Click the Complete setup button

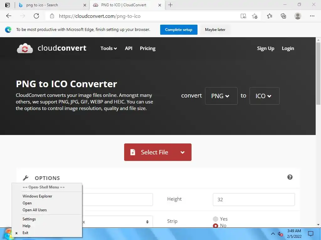pos(179,30)
